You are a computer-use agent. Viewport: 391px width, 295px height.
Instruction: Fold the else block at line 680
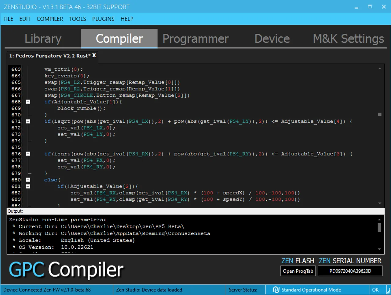pyautogui.click(x=28, y=180)
